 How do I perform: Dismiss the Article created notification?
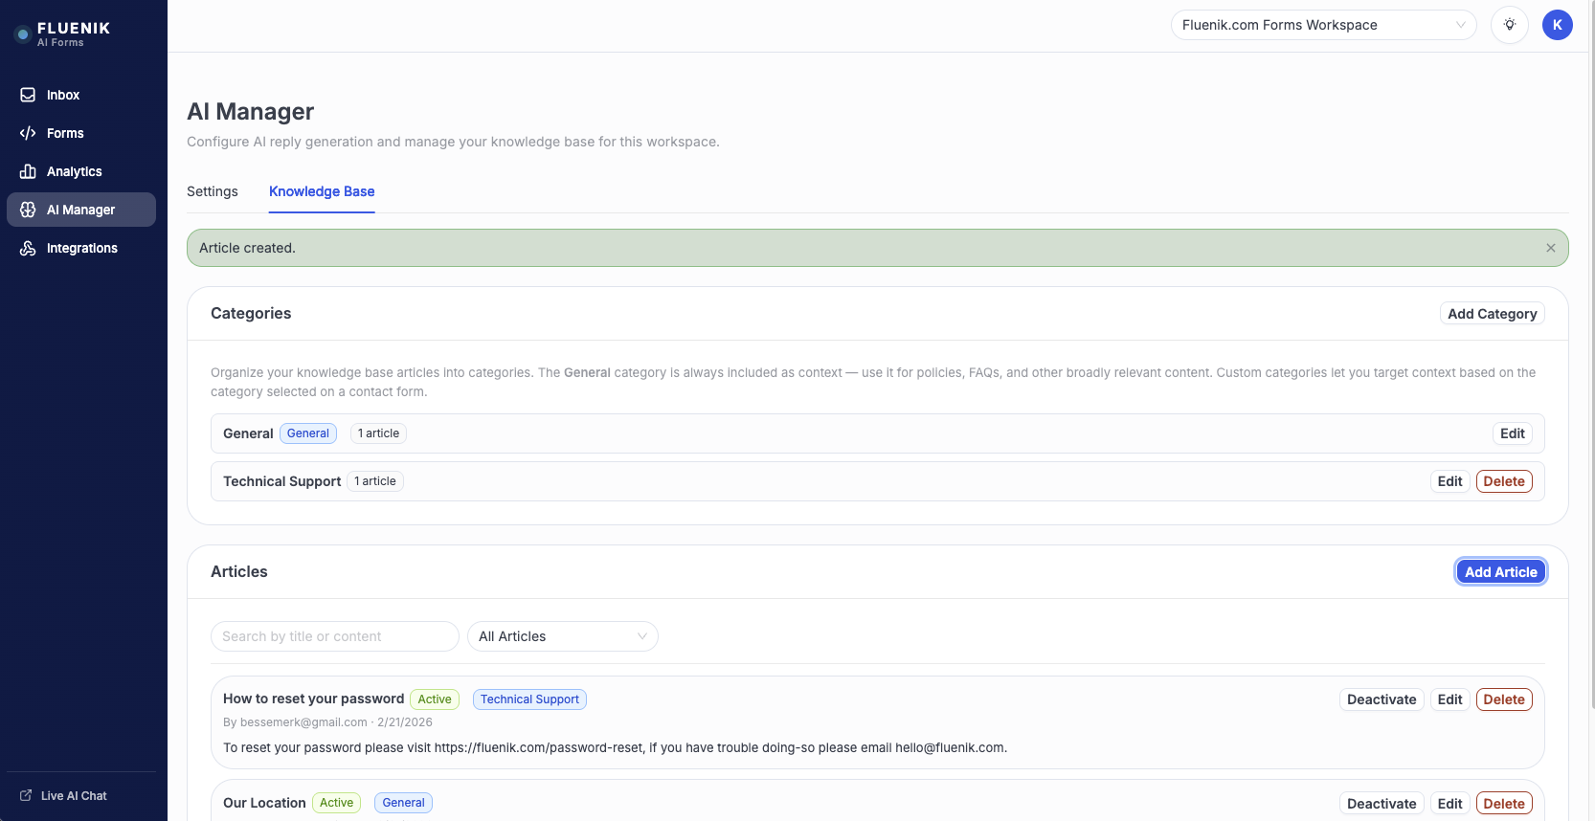[1550, 248]
